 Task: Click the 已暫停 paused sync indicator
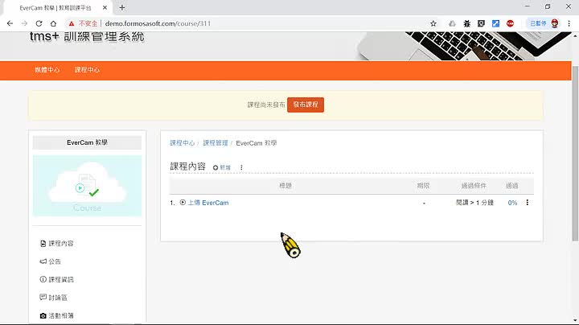click(x=538, y=23)
